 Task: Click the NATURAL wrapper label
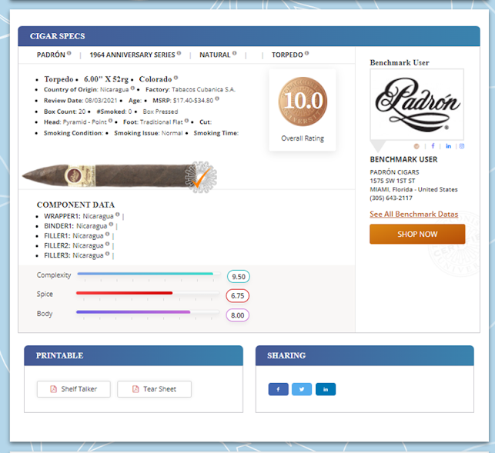[x=215, y=55]
